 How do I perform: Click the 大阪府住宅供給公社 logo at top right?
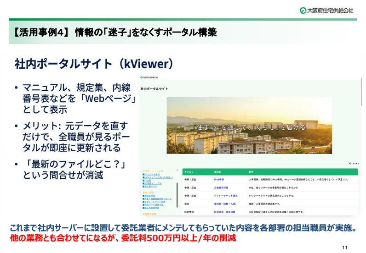click(x=326, y=10)
